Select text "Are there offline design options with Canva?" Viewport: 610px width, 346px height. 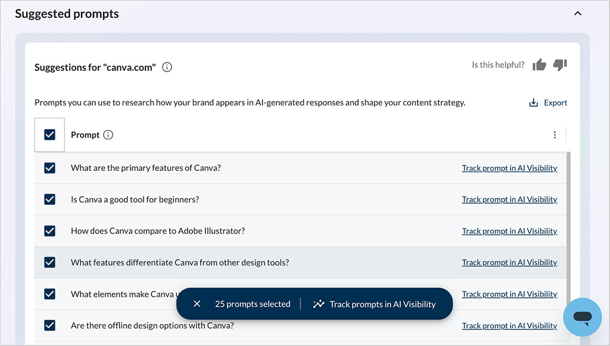(x=152, y=325)
